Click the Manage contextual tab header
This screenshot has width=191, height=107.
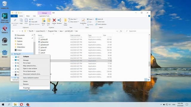[44, 13]
